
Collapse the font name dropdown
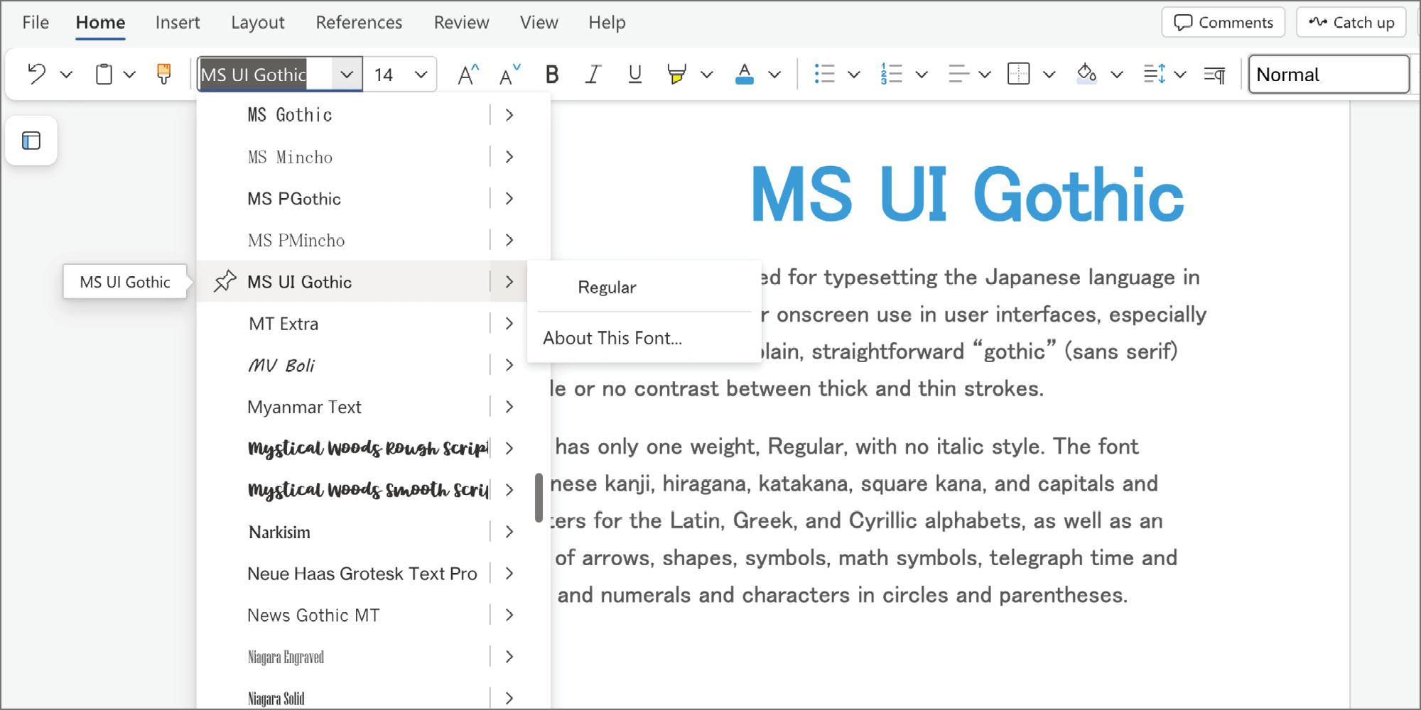point(347,74)
